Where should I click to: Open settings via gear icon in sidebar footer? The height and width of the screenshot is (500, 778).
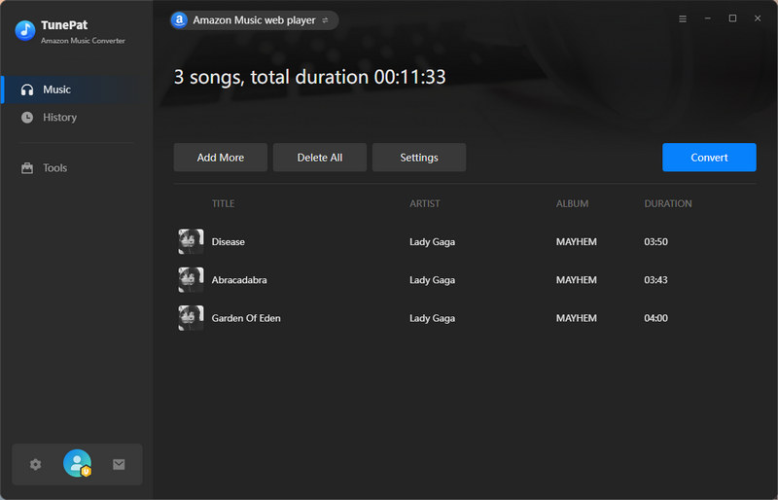(x=35, y=464)
